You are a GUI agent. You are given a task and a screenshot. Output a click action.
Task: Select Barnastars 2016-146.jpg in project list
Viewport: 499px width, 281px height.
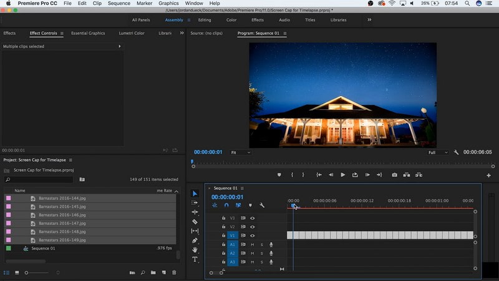pos(62,214)
